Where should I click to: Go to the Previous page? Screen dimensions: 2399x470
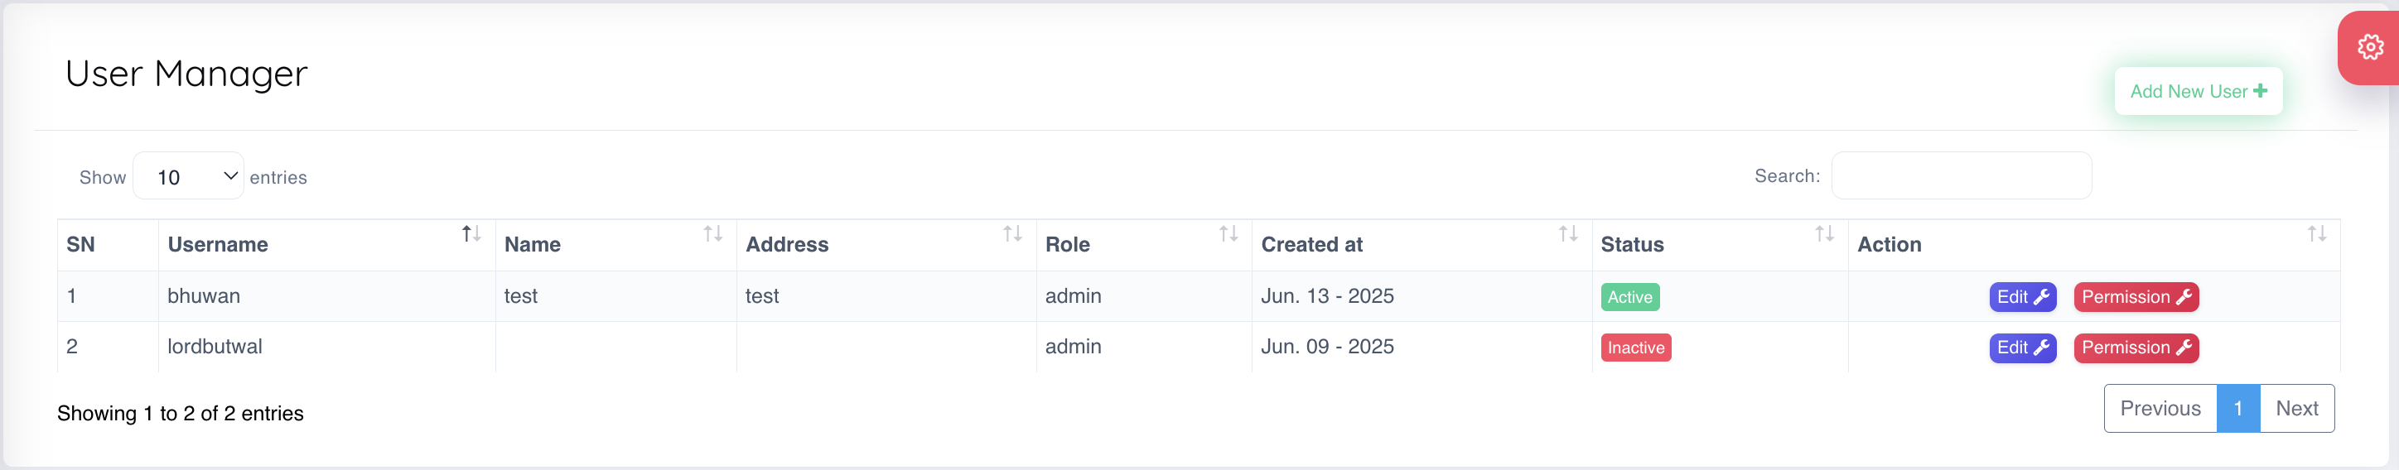click(2160, 409)
